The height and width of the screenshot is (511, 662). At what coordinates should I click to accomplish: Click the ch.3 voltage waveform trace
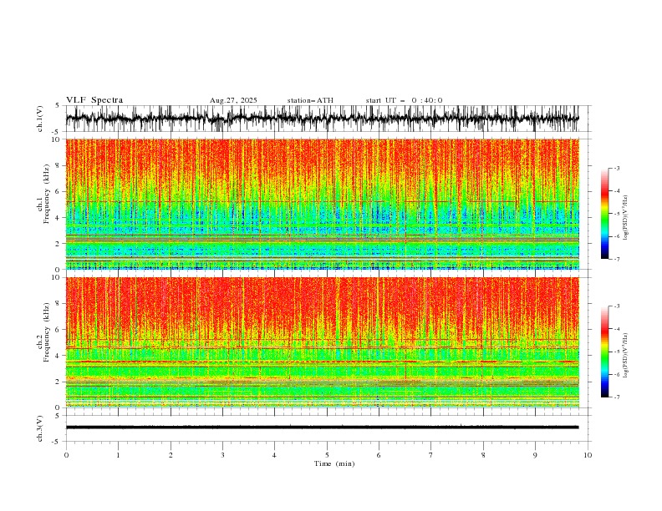click(x=323, y=428)
